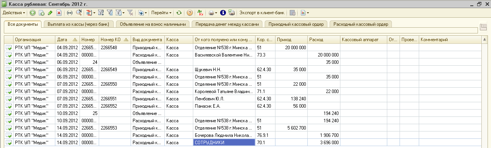Sort by Дата column header

[x=67, y=40]
